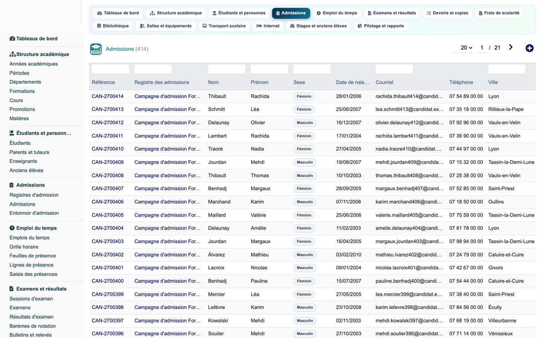Open Enseignants in the sidebar
Screen dimensions: 546x338
coord(23,161)
